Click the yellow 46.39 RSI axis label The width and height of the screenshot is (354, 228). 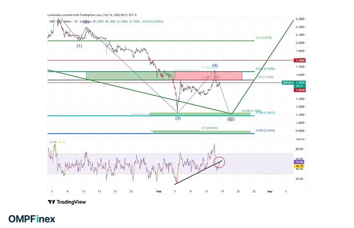pos(288,166)
